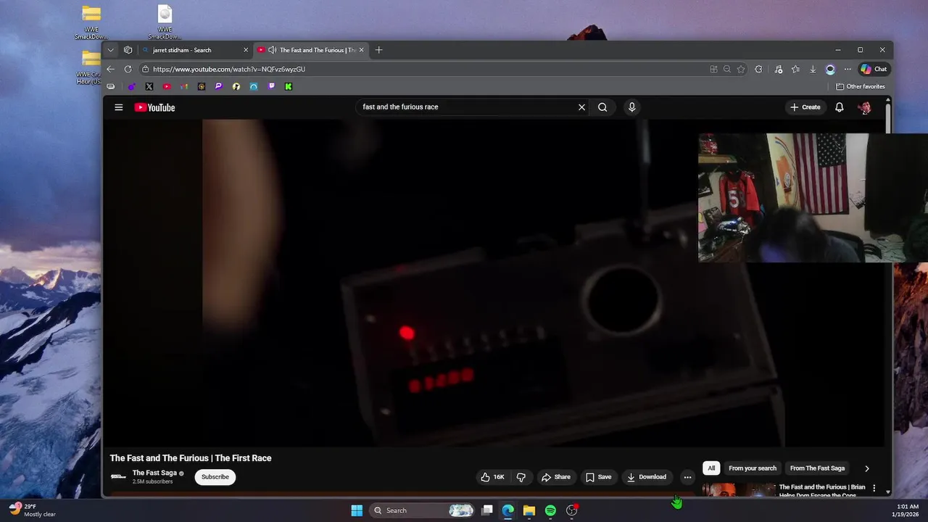928x522 pixels.
Task: Open the Kick bookmark in favorites bar
Action: coord(289,86)
